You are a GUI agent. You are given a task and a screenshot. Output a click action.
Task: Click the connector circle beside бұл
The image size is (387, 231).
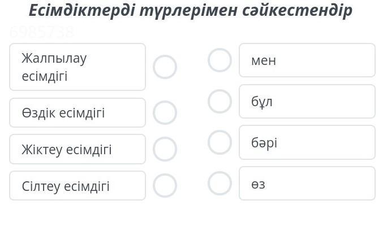pyautogui.click(x=220, y=101)
